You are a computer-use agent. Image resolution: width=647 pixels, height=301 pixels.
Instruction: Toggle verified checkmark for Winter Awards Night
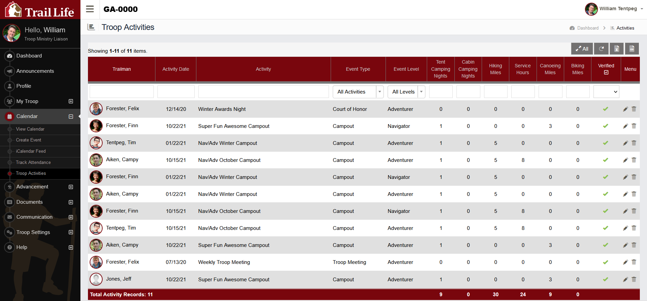(605, 109)
